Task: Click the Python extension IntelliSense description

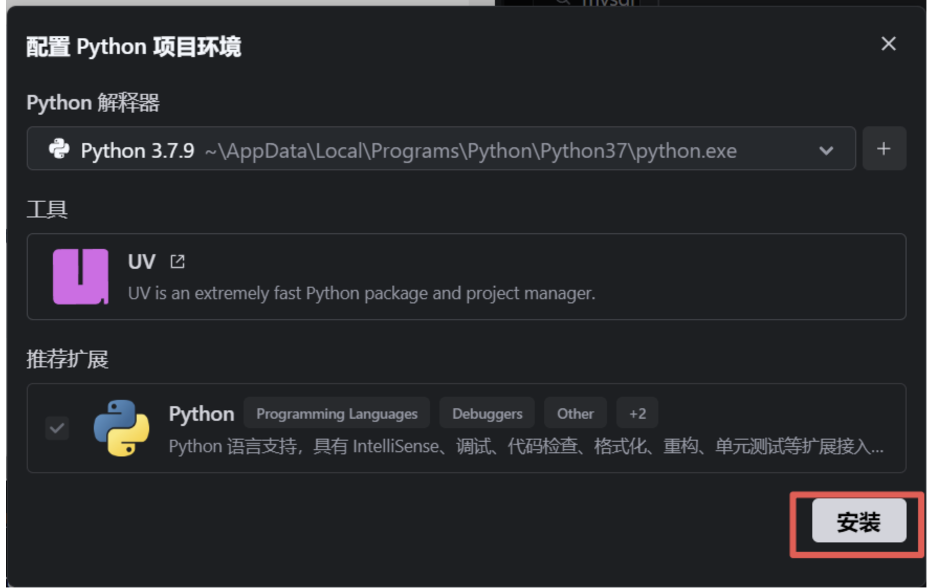Action: (x=525, y=447)
